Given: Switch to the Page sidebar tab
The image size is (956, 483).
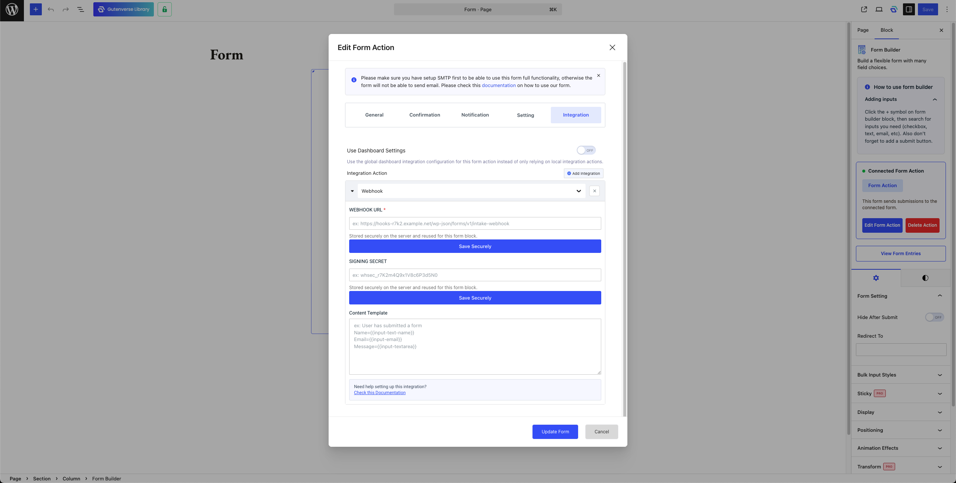Looking at the screenshot, I should point(863,30).
